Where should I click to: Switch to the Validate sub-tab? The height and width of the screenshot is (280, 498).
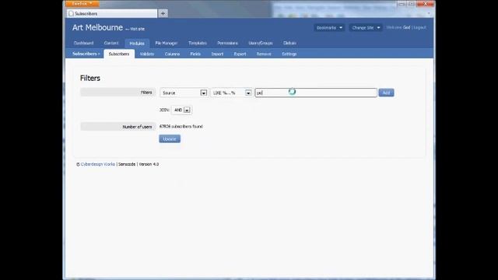point(147,54)
